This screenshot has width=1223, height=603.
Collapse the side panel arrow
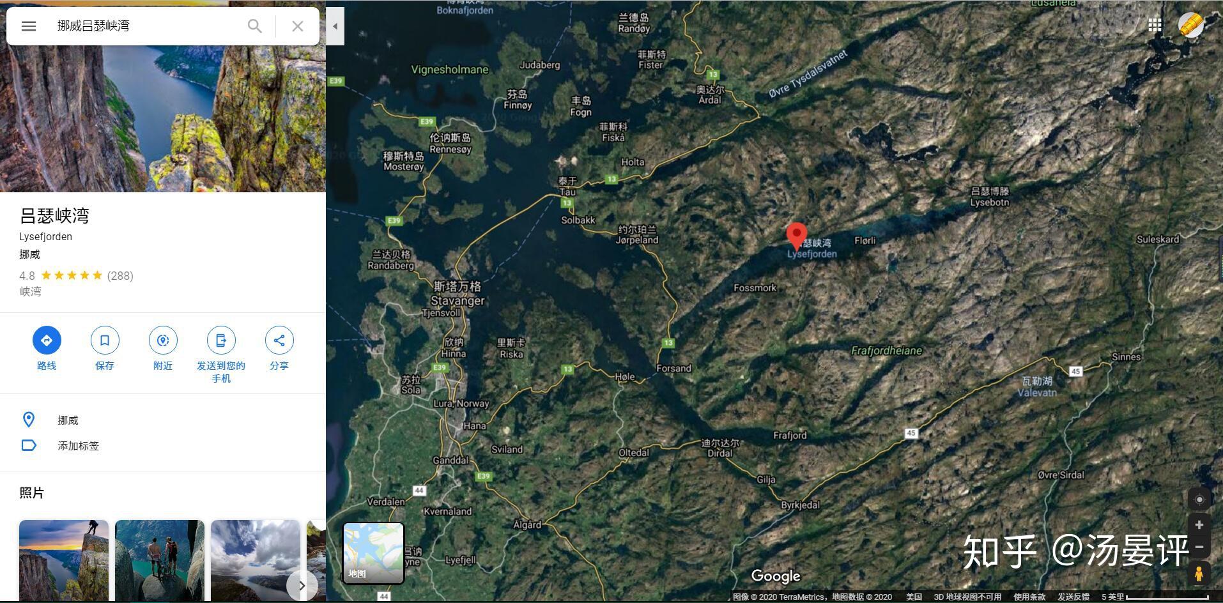point(335,26)
